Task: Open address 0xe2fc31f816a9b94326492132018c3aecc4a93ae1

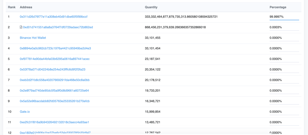Action: (x=54, y=122)
